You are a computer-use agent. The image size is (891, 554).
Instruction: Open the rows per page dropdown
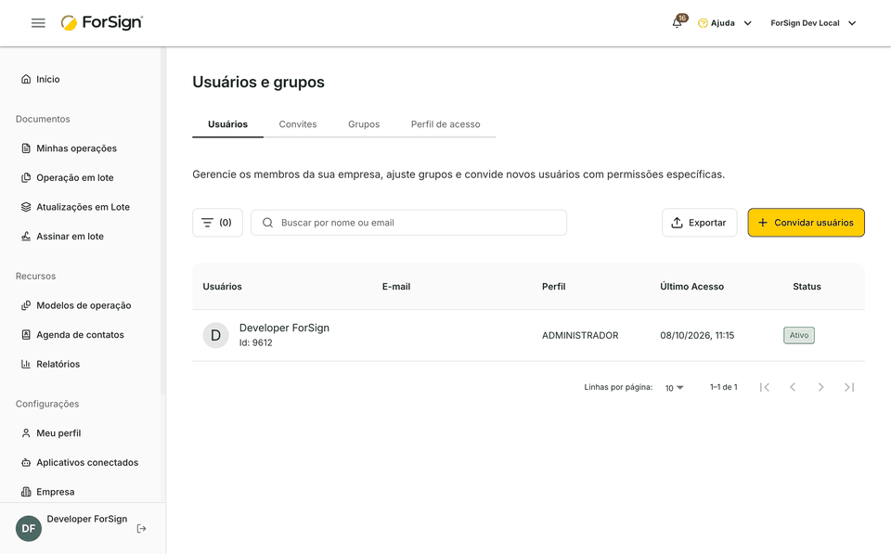[x=674, y=388]
